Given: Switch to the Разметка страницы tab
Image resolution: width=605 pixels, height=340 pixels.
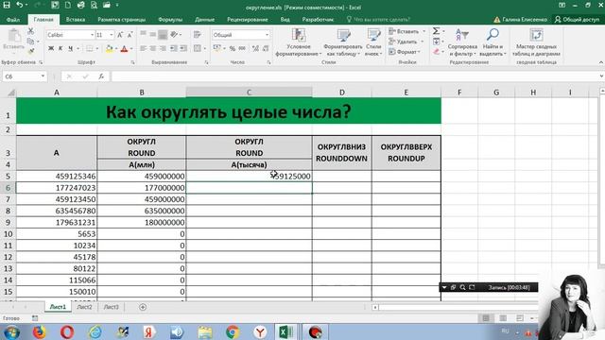Looking at the screenshot, I should click(x=122, y=19).
